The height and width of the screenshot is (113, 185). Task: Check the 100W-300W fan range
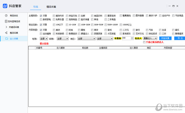click(x=79, y=25)
